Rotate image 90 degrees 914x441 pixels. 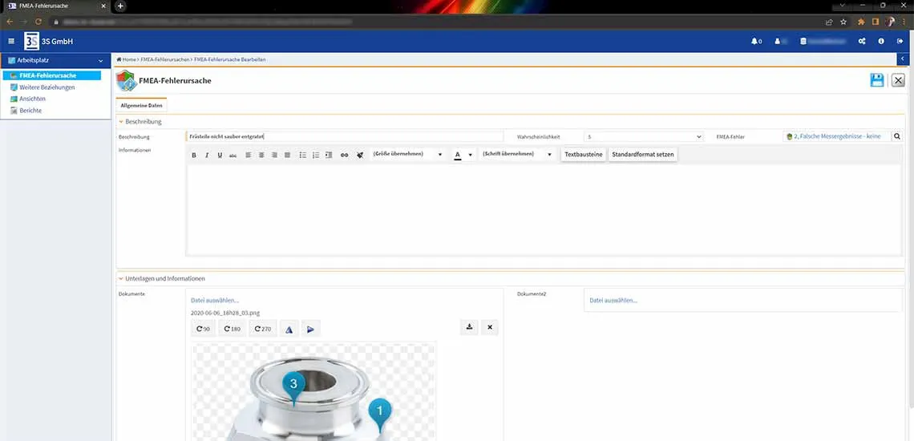203,329
